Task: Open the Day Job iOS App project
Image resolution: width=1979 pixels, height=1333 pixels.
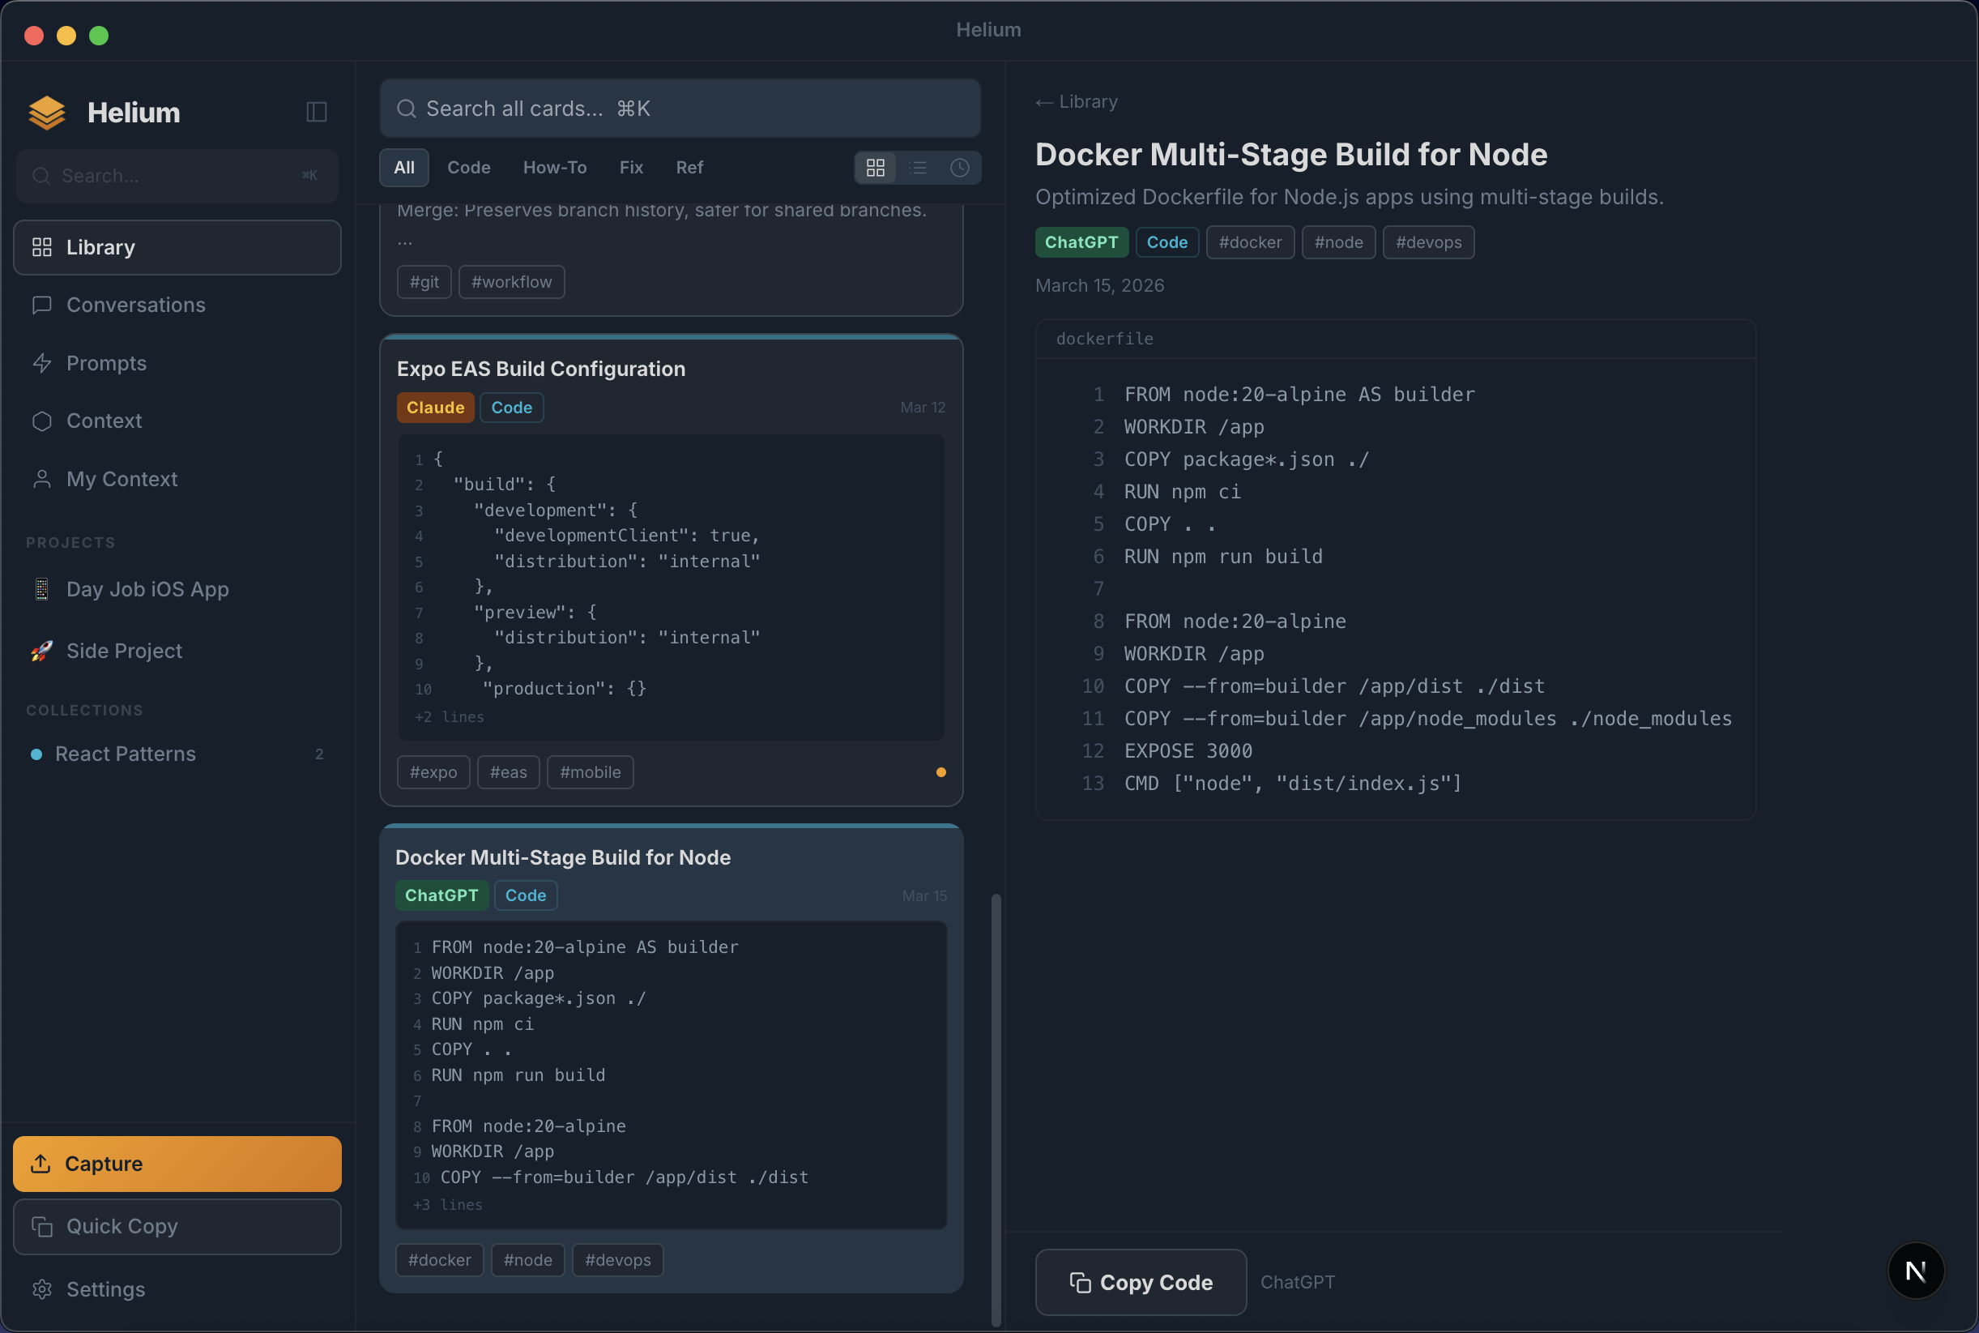Action: click(x=147, y=588)
